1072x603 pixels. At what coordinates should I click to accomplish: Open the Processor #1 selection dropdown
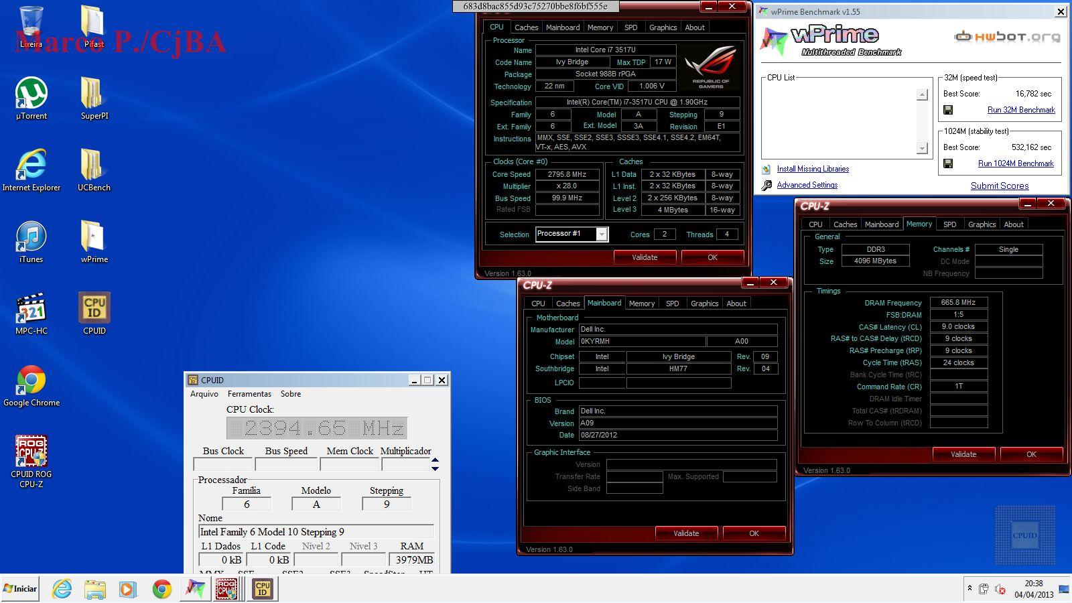coord(602,234)
